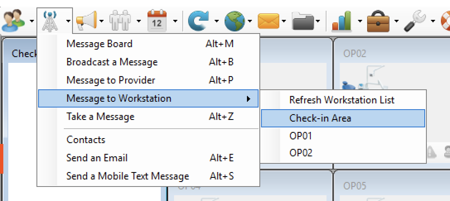Click the globe icon in toolbar

click(x=235, y=20)
